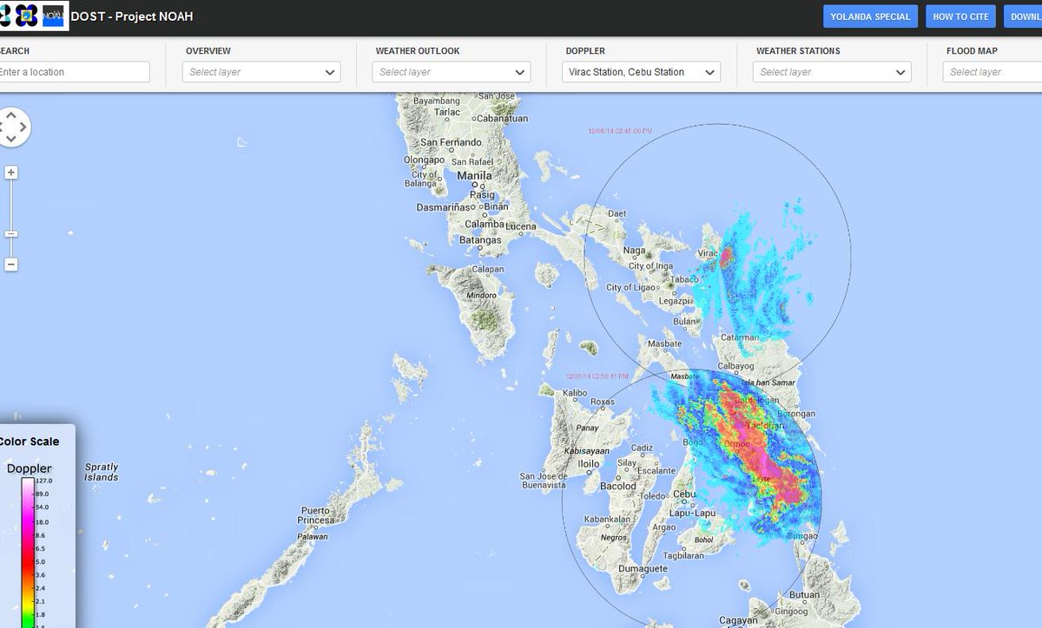
Task: Pan the map right using the pan control arrow
Action: click(x=22, y=126)
